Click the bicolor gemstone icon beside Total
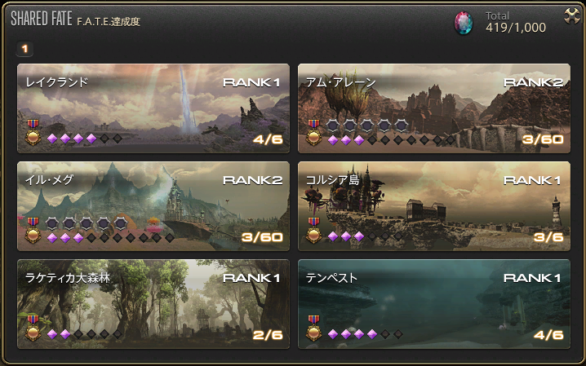The height and width of the screenshot is (366, 586). 464,23
